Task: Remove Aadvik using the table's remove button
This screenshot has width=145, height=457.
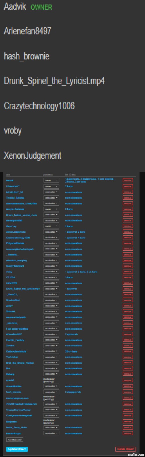Action: [128, 180]
